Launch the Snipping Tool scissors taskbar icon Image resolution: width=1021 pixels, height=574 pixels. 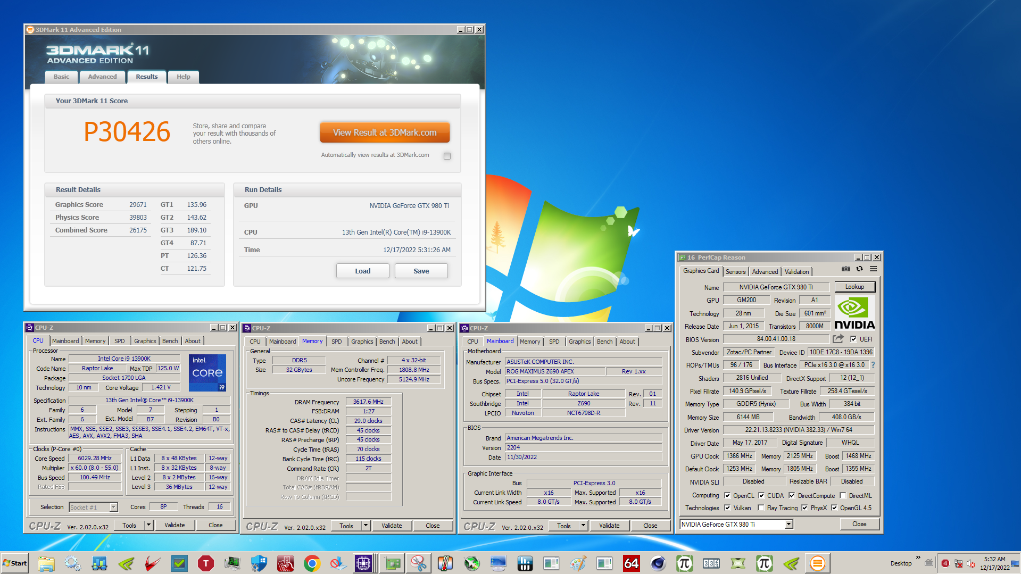coord(419,563)
